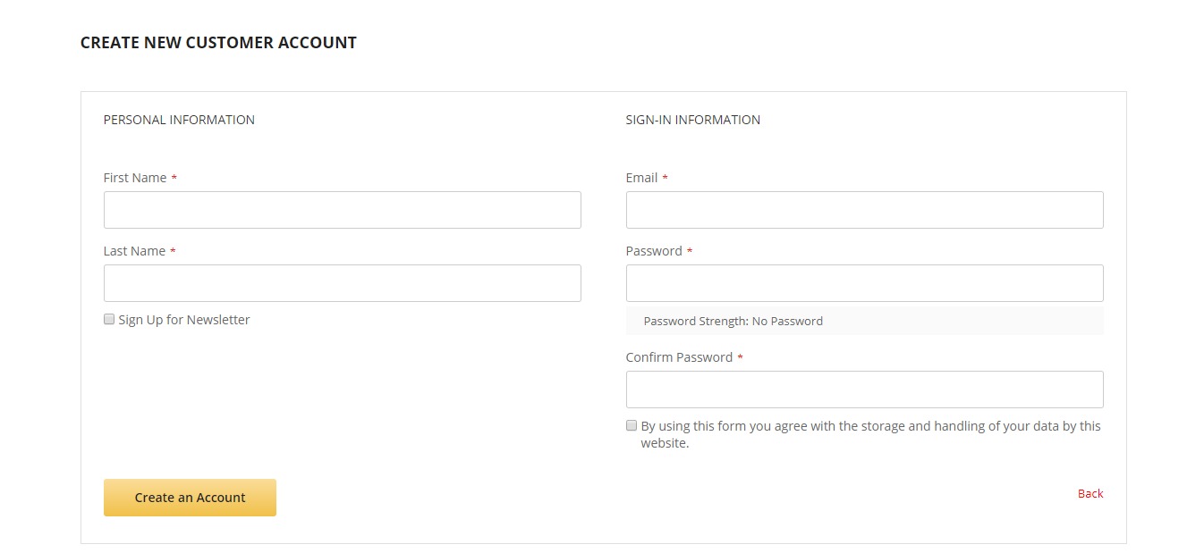Click the Last Name label text
Screen dimensions: 1204x553
tap(134, 251)
